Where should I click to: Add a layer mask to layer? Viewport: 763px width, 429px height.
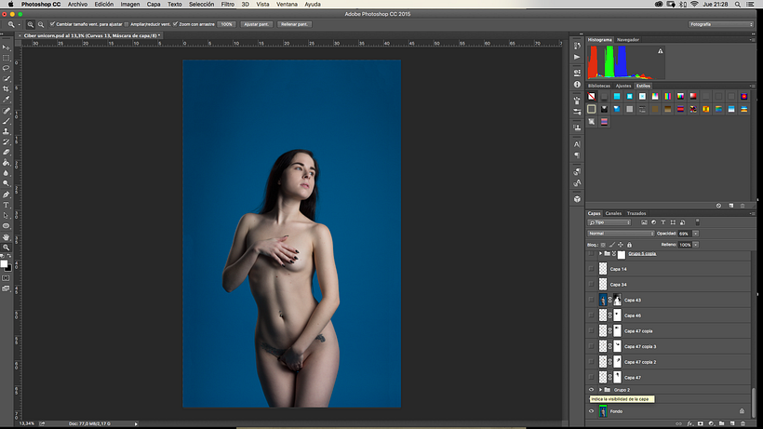pos(701,423)
